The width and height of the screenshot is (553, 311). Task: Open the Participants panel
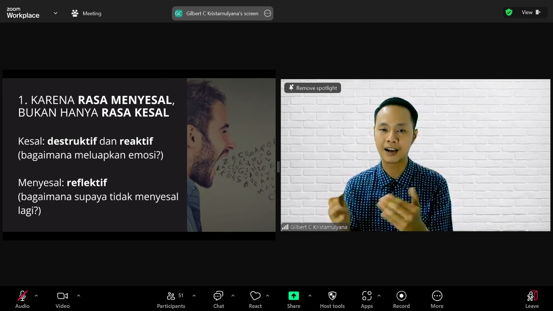coord(171,299)
